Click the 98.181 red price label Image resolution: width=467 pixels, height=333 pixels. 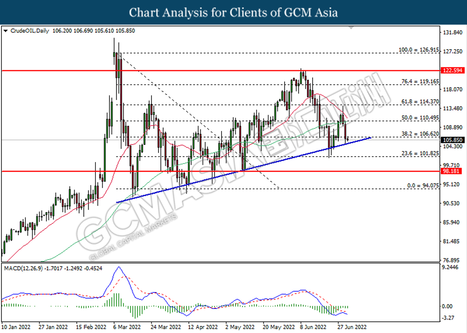point(451,171)
